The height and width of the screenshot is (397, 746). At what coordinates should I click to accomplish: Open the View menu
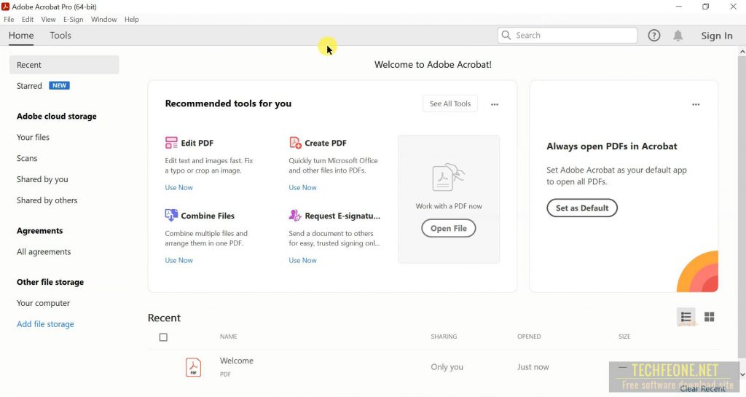(x=48, y=20)
